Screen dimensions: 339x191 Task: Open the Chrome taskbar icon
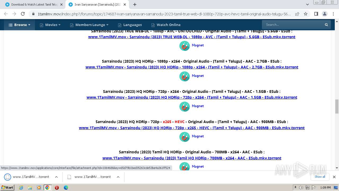(47, 188)
